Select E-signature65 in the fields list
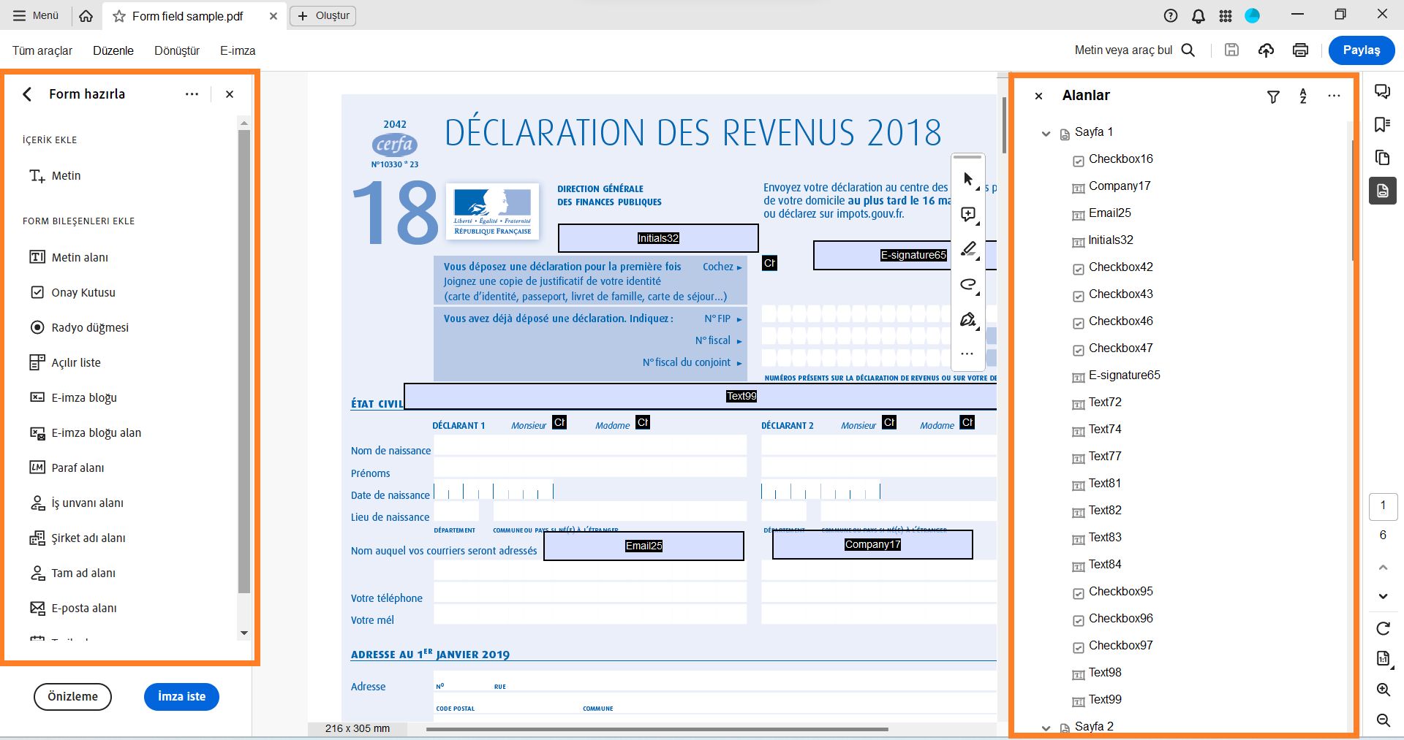1404x740 pixels. pos(1116,375)
